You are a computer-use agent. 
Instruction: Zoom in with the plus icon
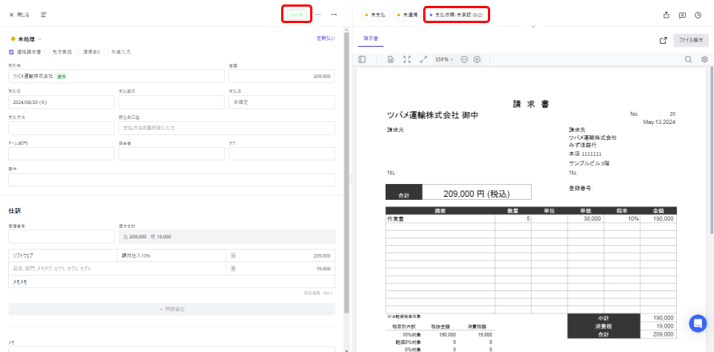point(477,59)
